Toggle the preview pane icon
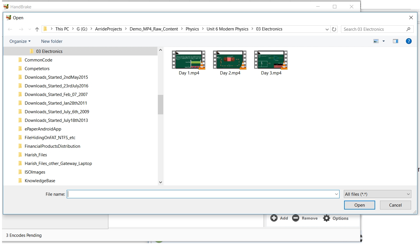Screen dimensions: 420x244 396,41
